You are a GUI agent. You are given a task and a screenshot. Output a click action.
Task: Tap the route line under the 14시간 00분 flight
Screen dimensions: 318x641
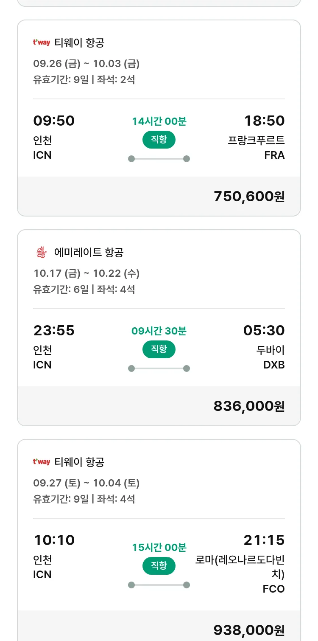click(159, 159)
